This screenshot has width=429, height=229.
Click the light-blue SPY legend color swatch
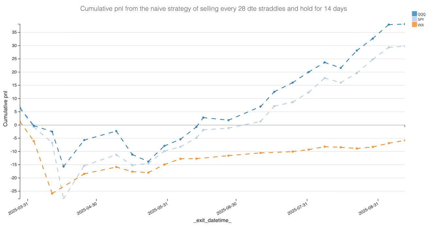pyautogui.click(x=414, y=19)
